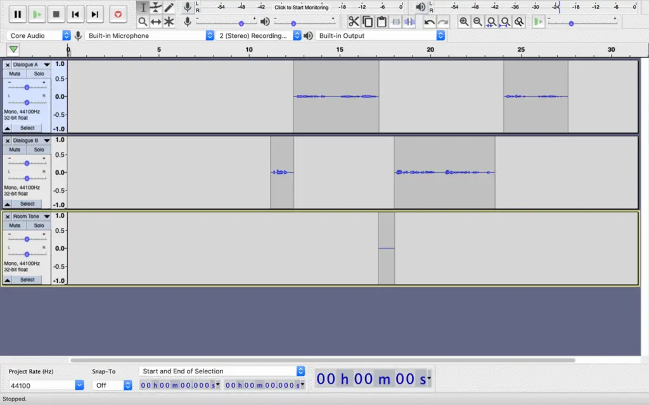
Task: Skip to end of project
Action: [95, 15]
